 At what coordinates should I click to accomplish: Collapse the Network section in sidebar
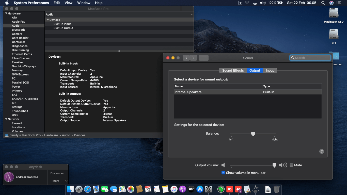tap(6, 119)
